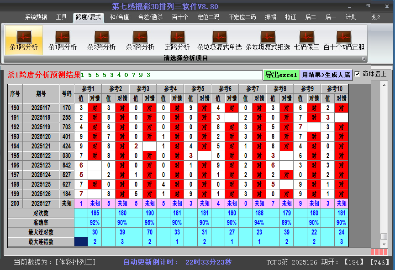Open the 工具 menu
395x270 pixels.
pos(61,17)
